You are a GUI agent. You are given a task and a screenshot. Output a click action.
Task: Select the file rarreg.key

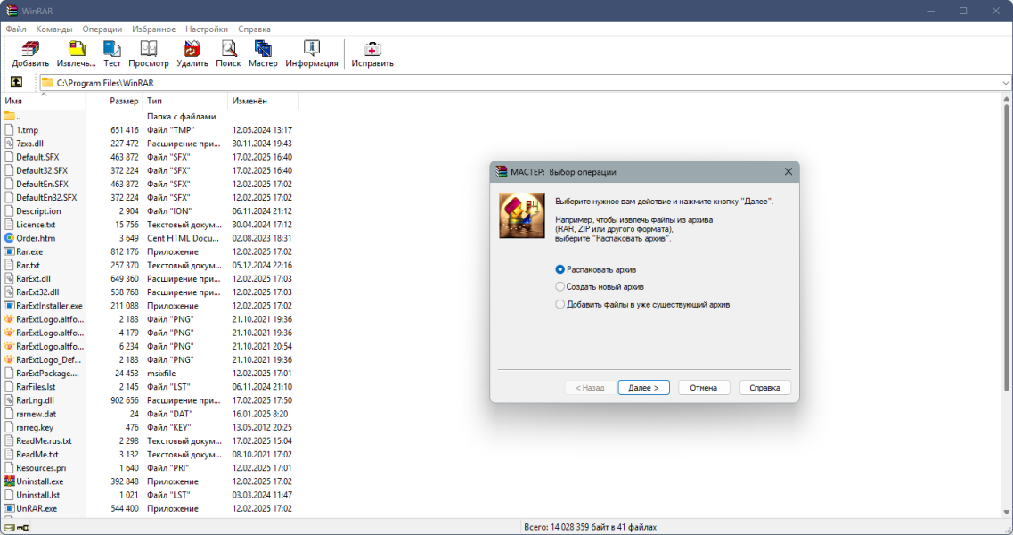point(35,427)
